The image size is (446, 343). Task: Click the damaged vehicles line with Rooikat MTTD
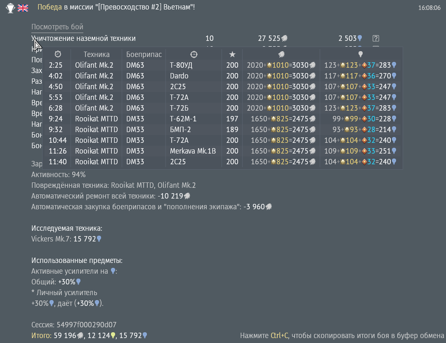(113, 185)
